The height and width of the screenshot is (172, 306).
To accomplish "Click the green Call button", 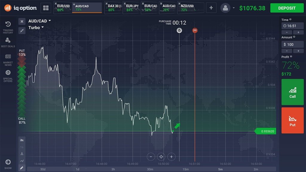I will tap(292, 92).
